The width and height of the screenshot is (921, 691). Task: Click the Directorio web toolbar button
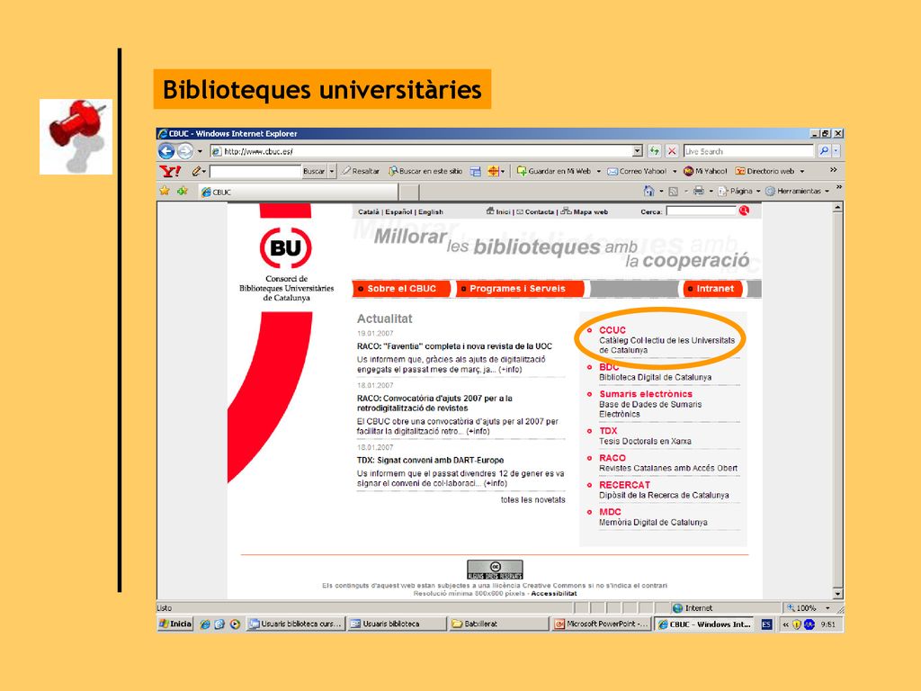(x=765, y=171)
